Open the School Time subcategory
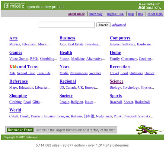 26,73
